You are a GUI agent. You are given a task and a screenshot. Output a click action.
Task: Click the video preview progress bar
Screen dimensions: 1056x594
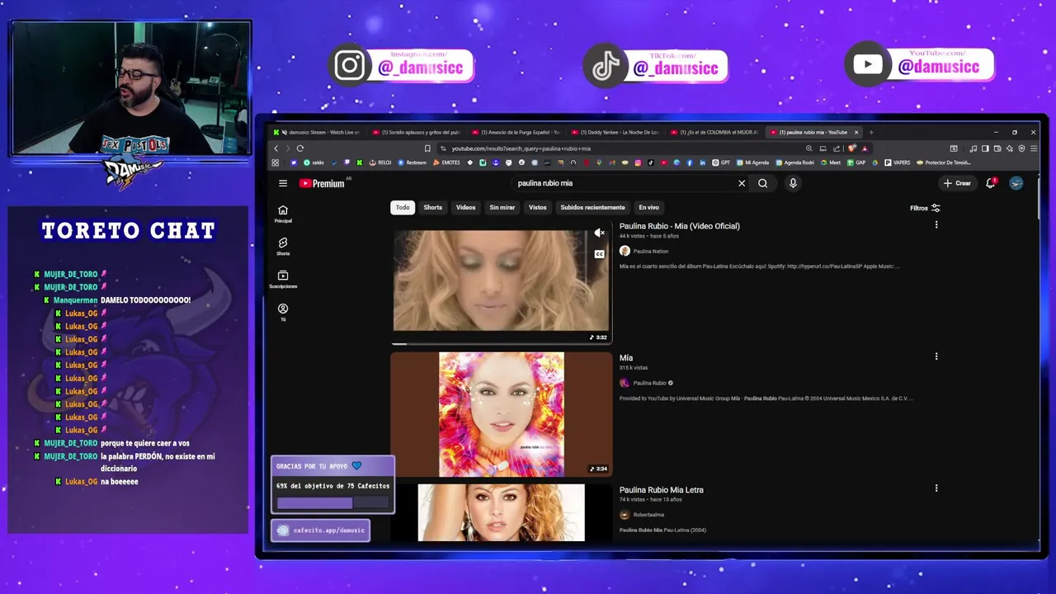502,343
